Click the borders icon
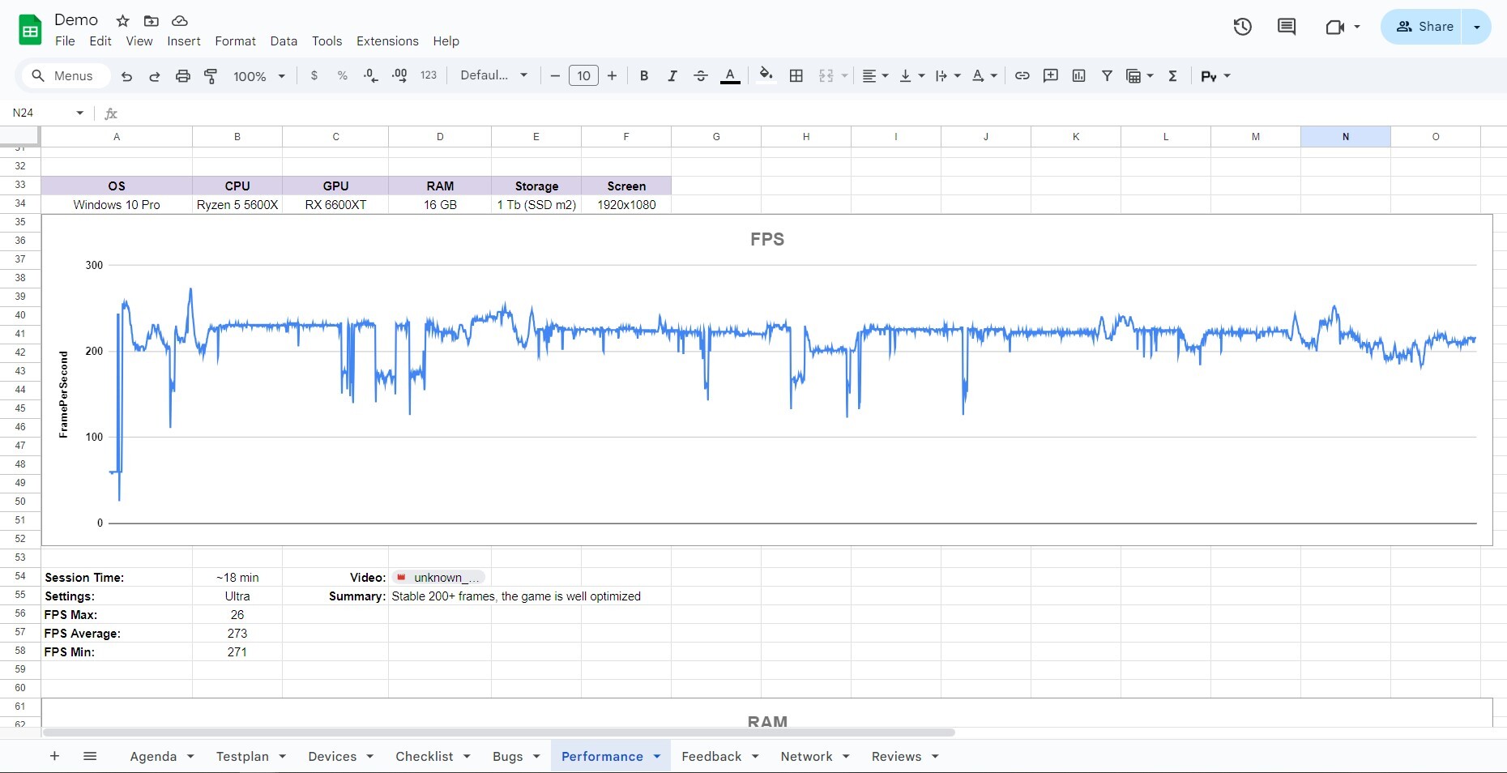The height and width of the screenshot is (773, 1507). coord(796,76)
